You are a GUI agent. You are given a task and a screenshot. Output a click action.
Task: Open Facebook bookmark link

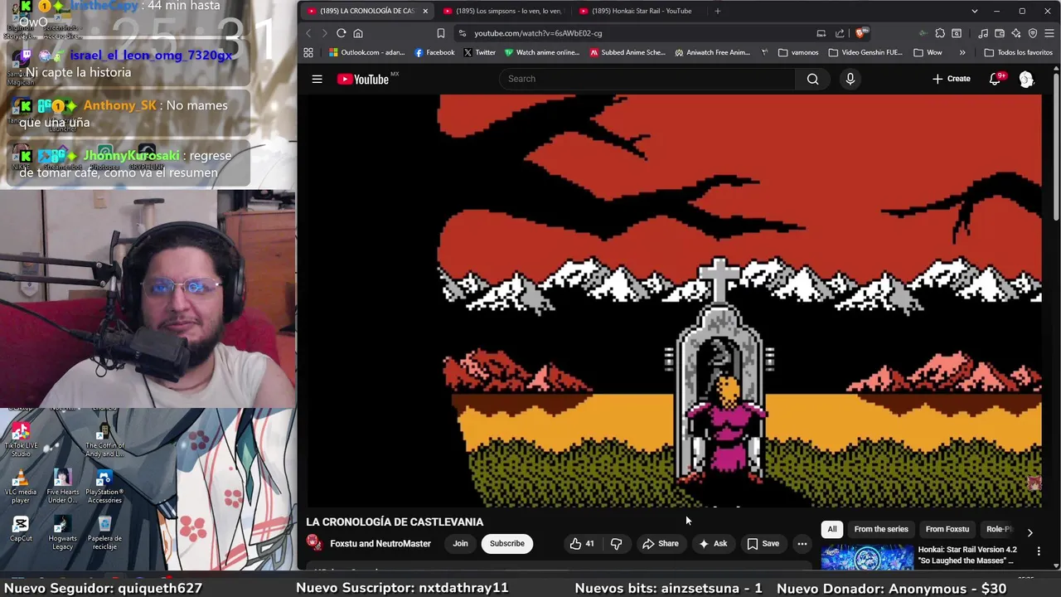click(x=434, y=52)
